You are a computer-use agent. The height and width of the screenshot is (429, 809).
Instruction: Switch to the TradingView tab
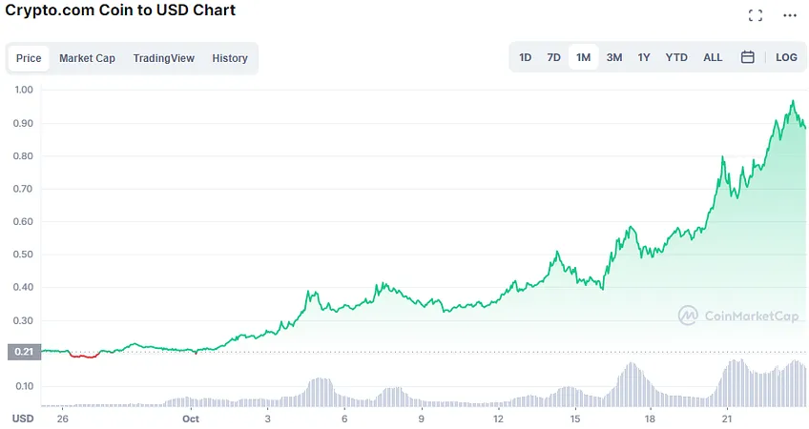point(163,58)
